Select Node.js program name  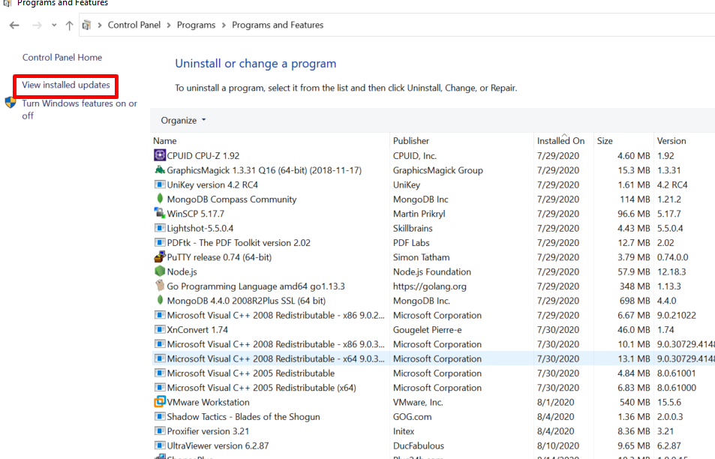[182, 272]
